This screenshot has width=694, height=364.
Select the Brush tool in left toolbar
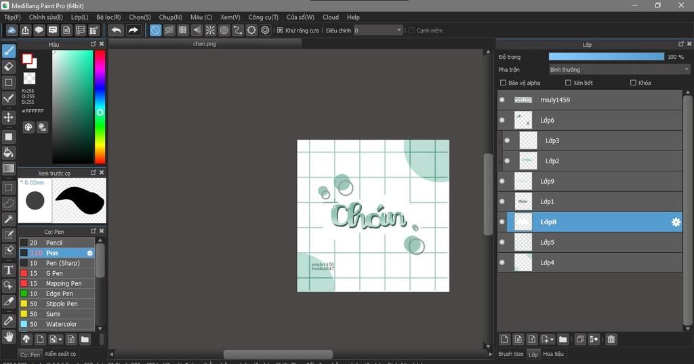click(x=8, y=51)
